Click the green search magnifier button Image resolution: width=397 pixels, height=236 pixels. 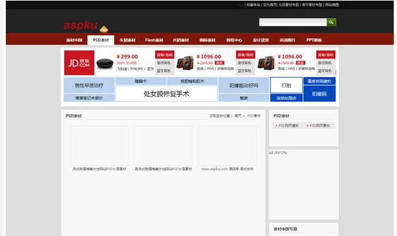click(x=332, y=22)
